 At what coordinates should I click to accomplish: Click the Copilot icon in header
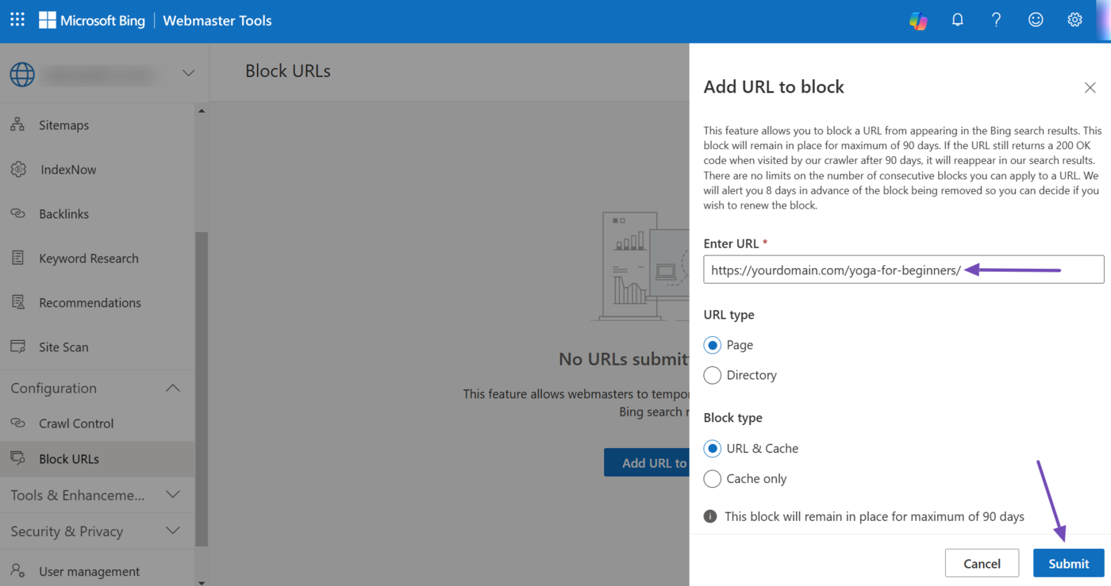(918, 21)
